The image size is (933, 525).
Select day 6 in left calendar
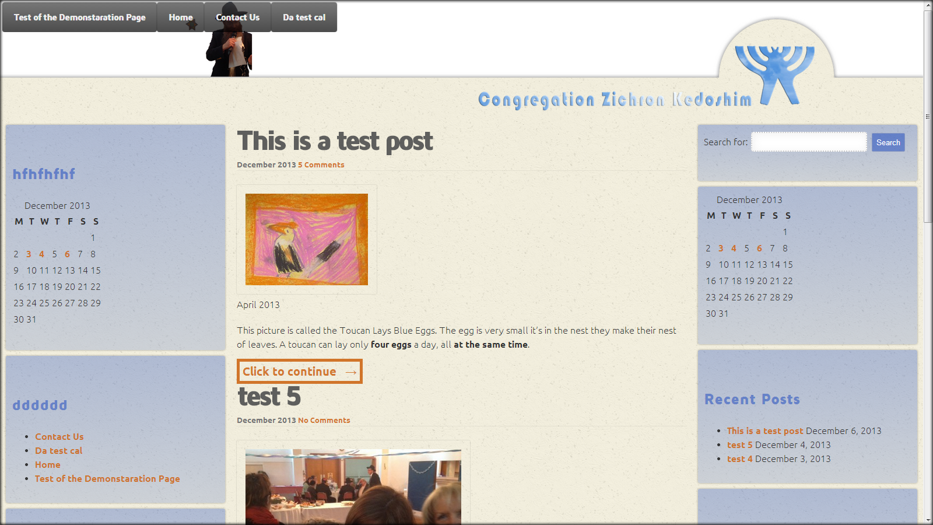(67, 254)
